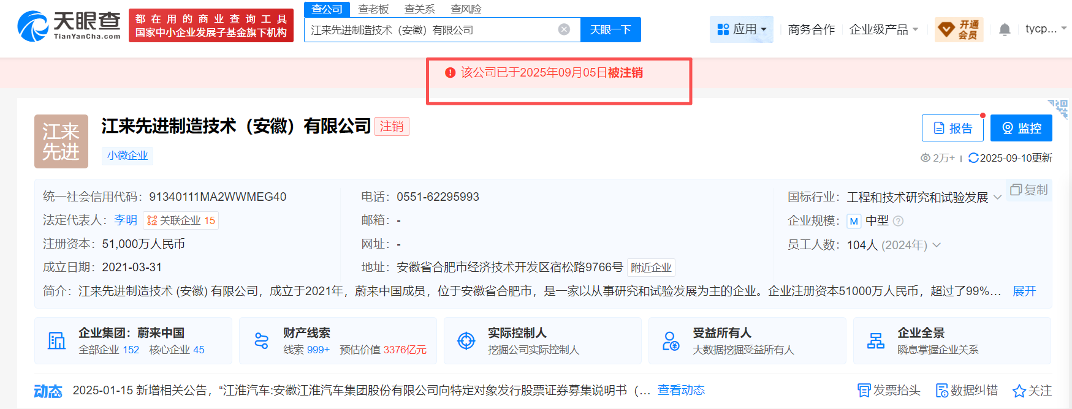Open 企业集团: 蔚来中国 card
1072x409 pixels.
[133, 340]
